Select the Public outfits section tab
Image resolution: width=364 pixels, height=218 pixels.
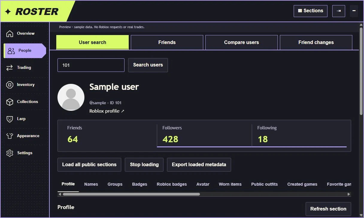265,184
